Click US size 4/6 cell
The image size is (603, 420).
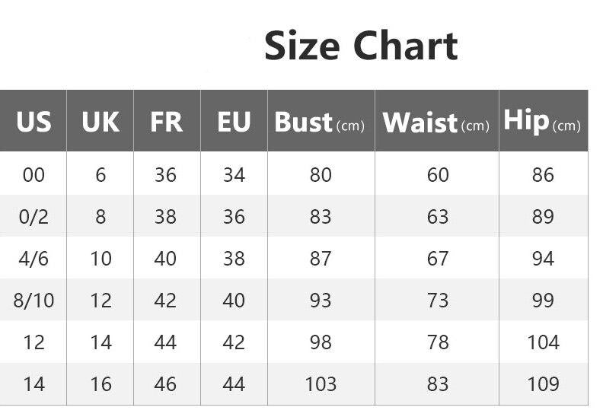33,259
